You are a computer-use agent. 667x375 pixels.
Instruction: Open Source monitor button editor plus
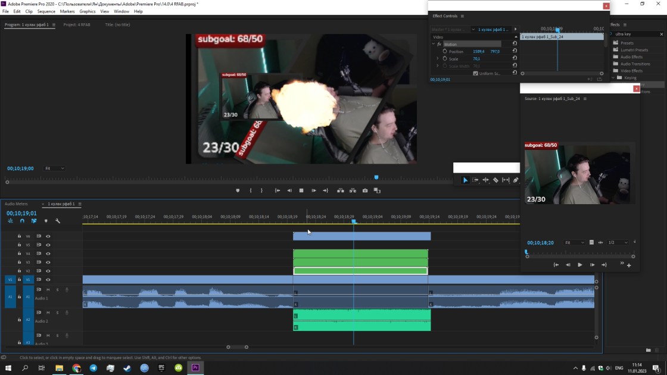(x=629, y=265)
